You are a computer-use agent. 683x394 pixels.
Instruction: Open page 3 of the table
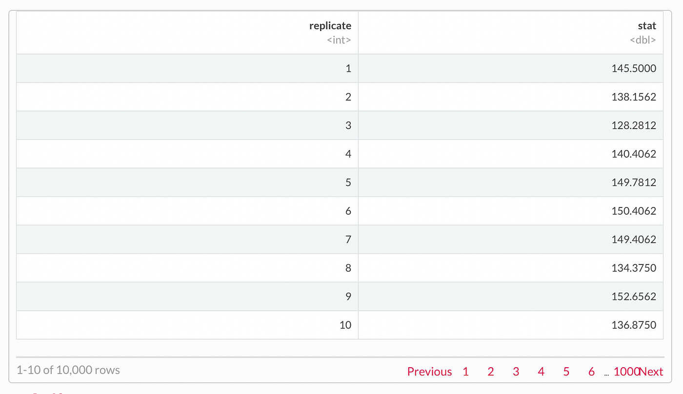[516, 371]
